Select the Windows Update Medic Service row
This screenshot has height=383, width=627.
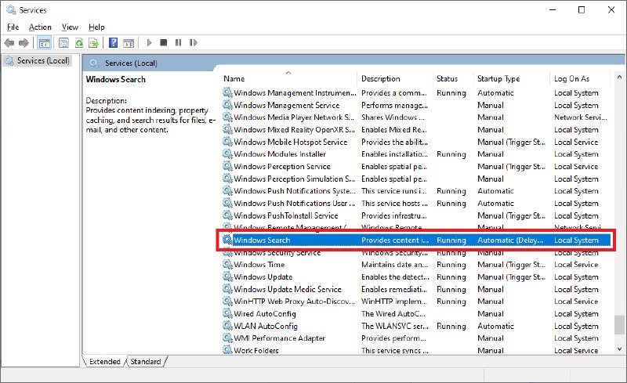(x=416, y=289)
